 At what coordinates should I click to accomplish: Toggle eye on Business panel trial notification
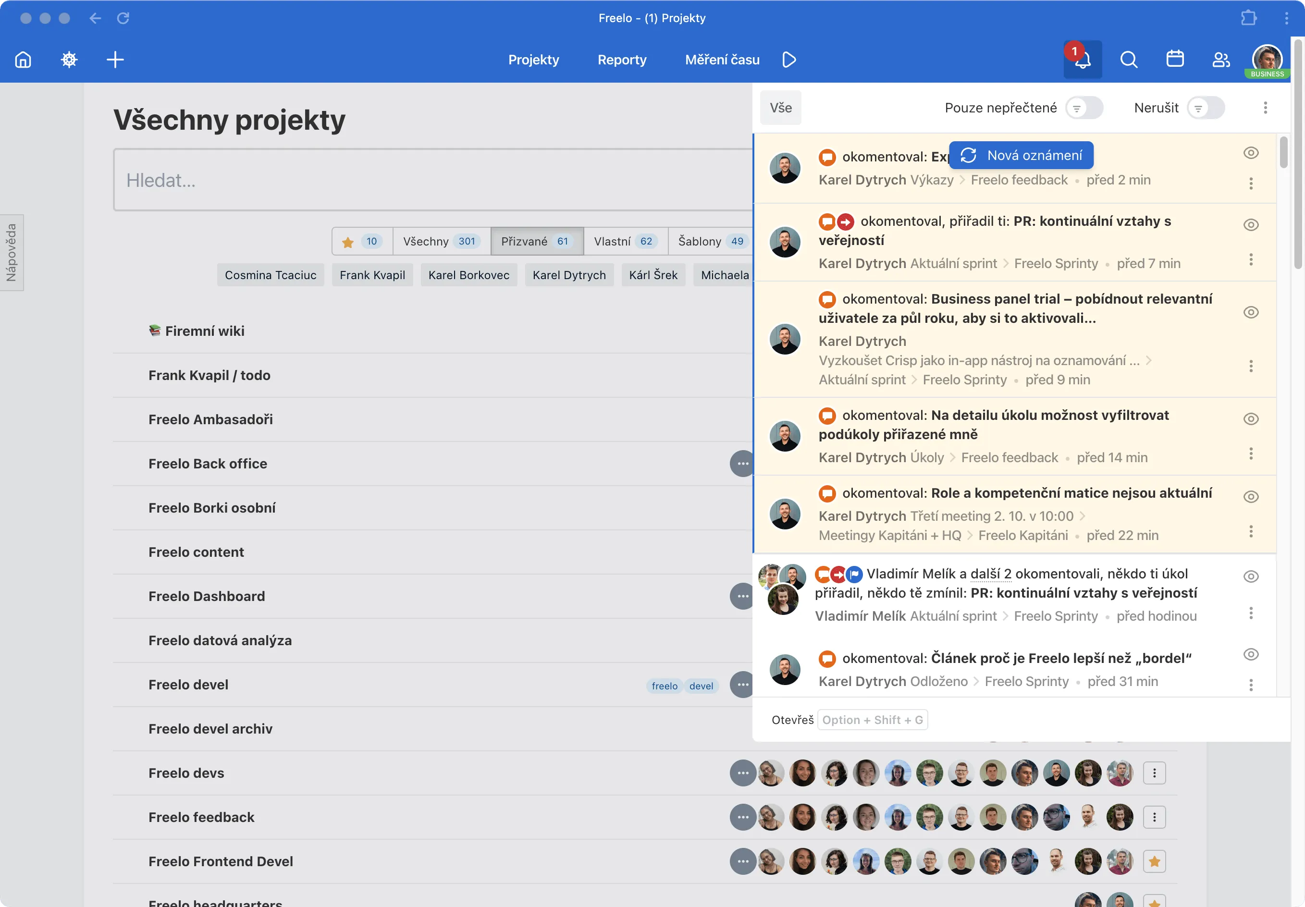click(1250, 313)
